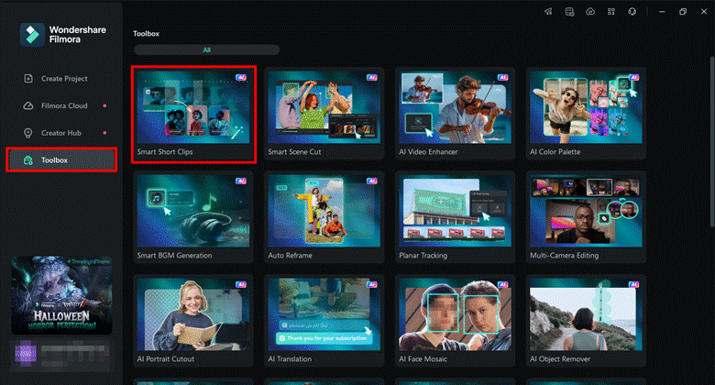Restore down the Filmora window
This screenshot has height=385, width=715.
click(x=683, y=12)
